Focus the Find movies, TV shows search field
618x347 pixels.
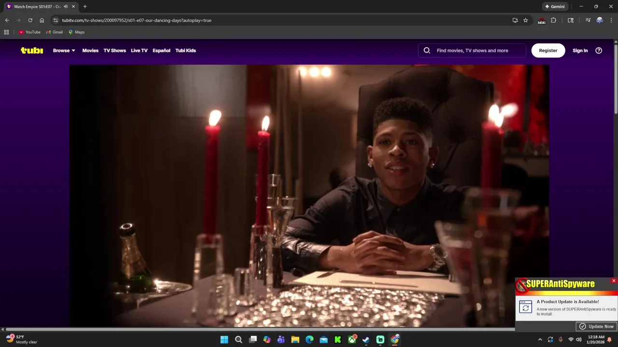[472, 51]
